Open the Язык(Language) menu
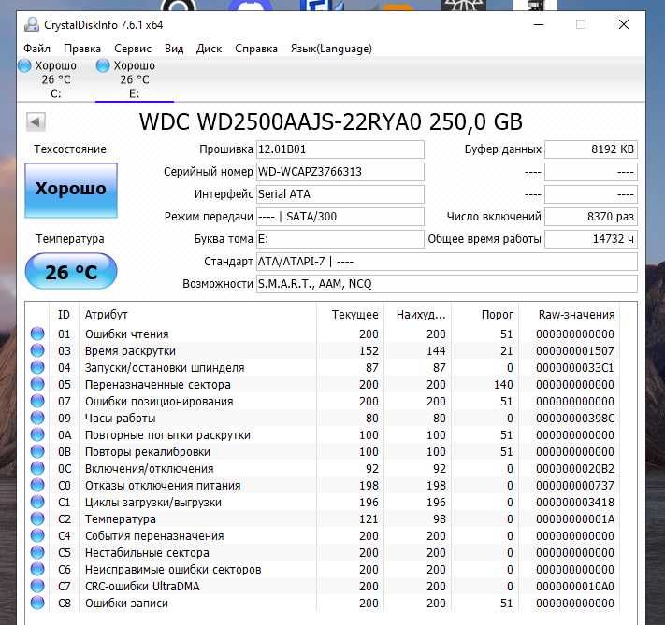665x625 pixels. [x=331, y=49]
